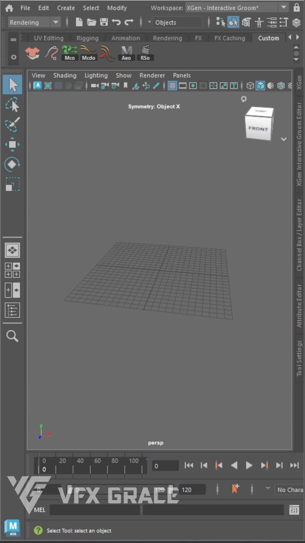The height and width of the screenshot is (543, 305).
Task: Go to Maya home screen icon
Action: [9, 8]
